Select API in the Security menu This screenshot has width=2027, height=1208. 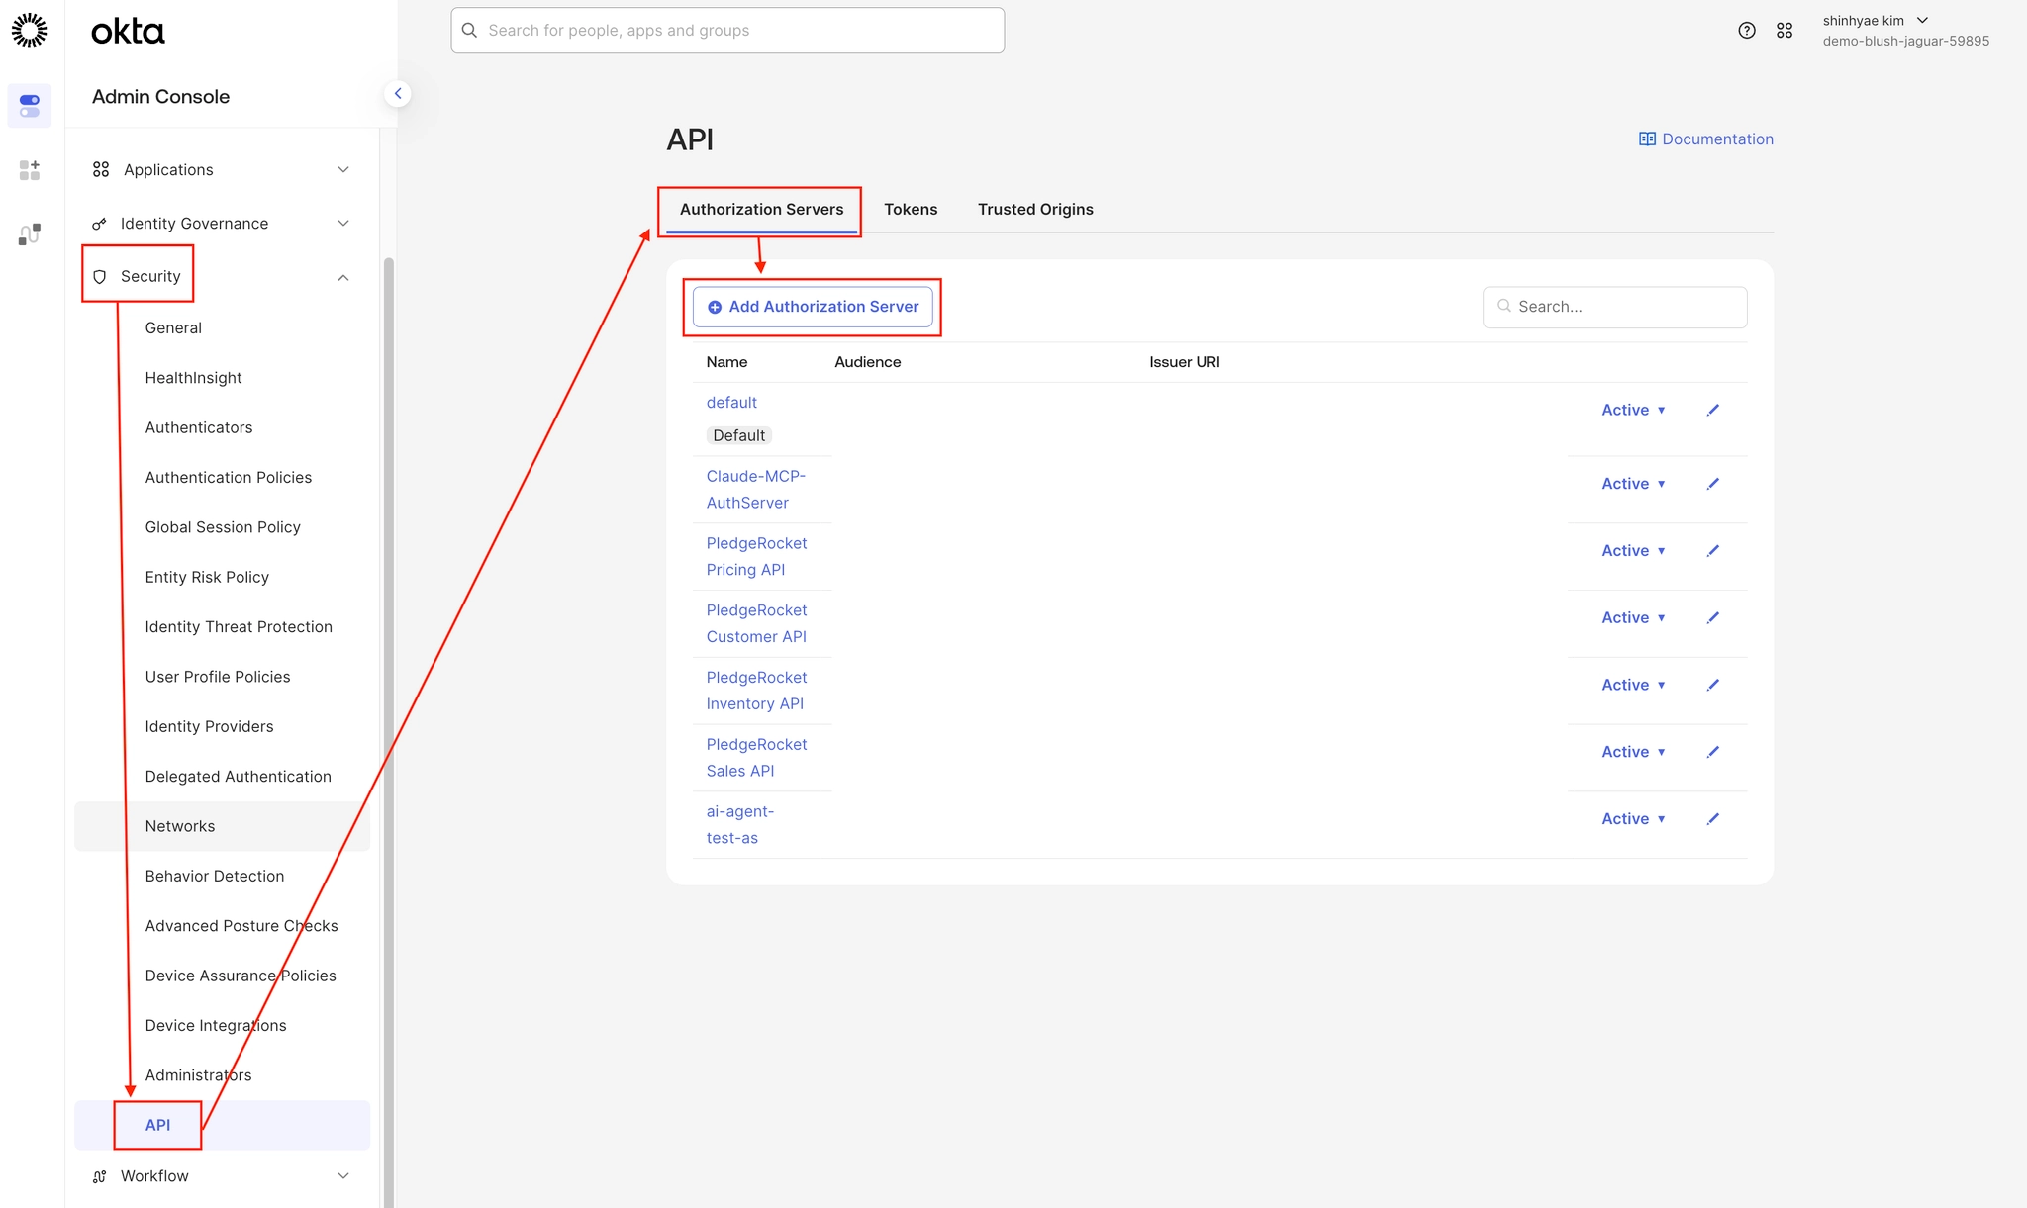point(223,1125)
